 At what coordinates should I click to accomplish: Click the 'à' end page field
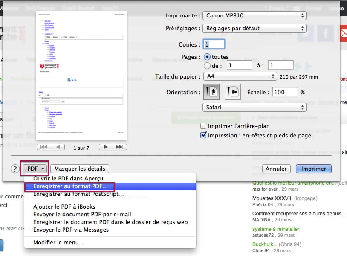tap(281, 65)
